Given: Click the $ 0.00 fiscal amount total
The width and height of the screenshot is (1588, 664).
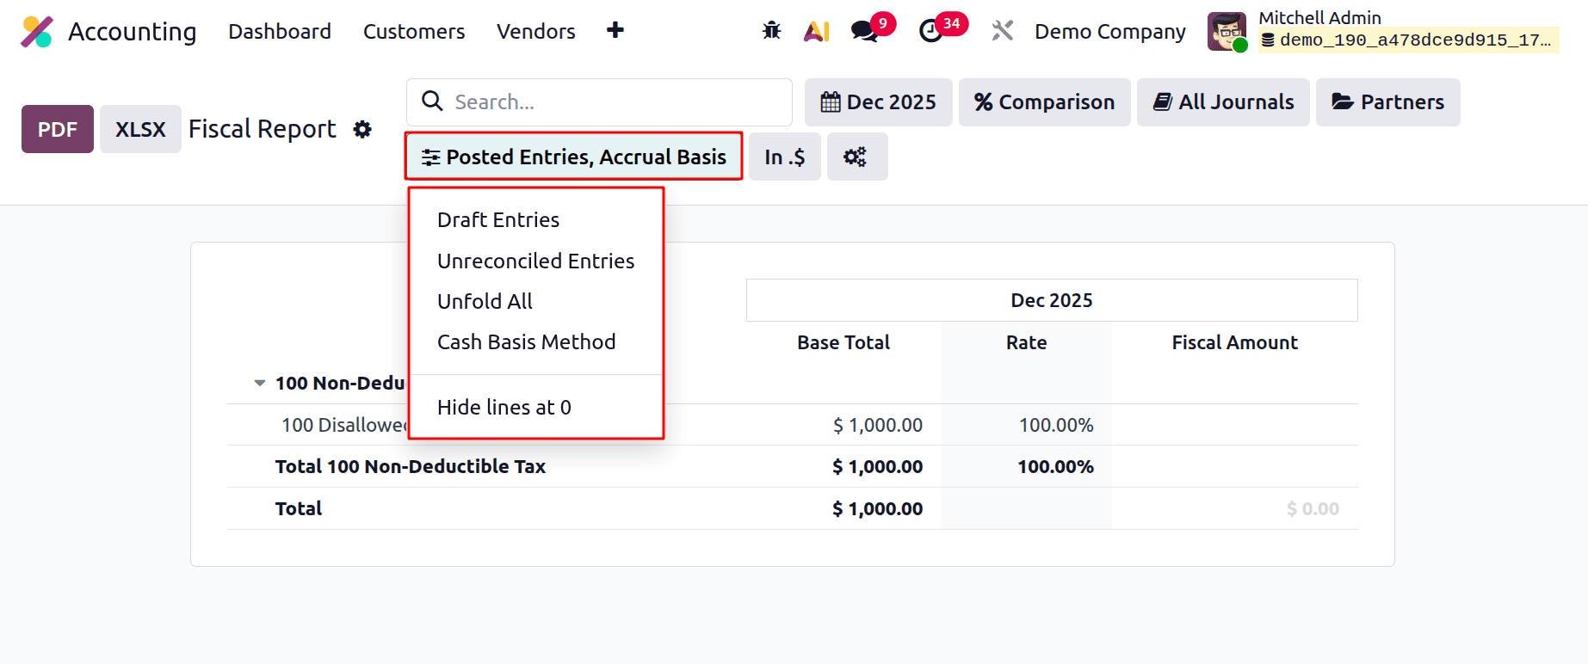Looking at the screenshot, I should [1313, 509].
